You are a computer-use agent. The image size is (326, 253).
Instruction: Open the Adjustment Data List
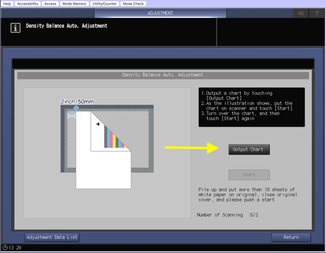pyautogui.click(x=52, y=237)
